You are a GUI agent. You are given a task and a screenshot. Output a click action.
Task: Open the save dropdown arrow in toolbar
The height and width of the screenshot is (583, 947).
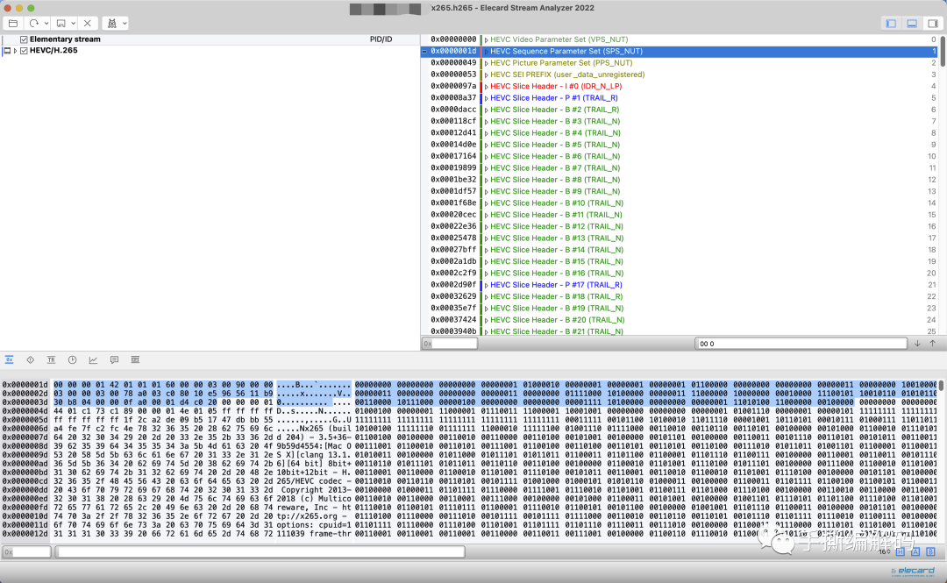(74, 23)
